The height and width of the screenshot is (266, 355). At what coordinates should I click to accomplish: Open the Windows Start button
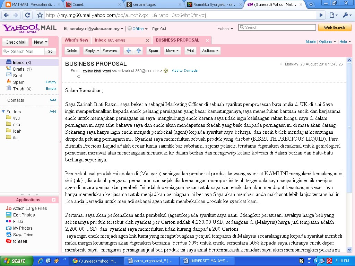(16, 261)
